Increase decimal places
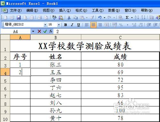 (x=134, y=25)
